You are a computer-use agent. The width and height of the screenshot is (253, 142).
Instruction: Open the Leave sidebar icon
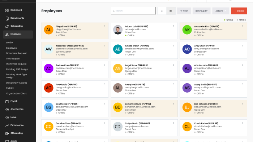point(7,117)
